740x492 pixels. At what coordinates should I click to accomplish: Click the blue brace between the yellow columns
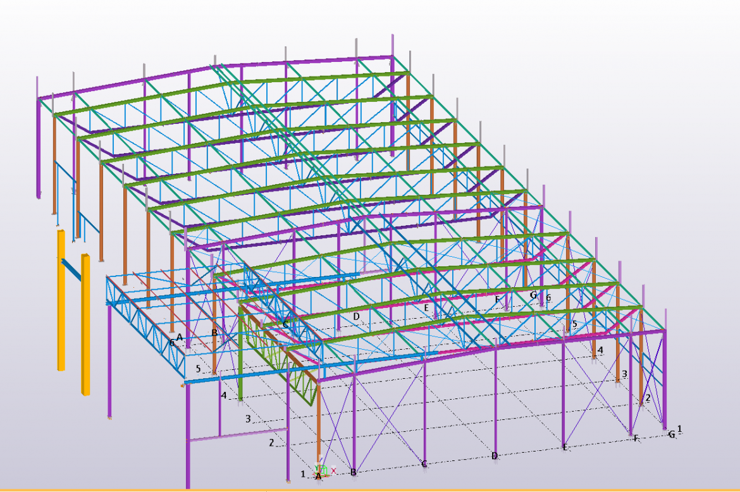pos(71,270)
